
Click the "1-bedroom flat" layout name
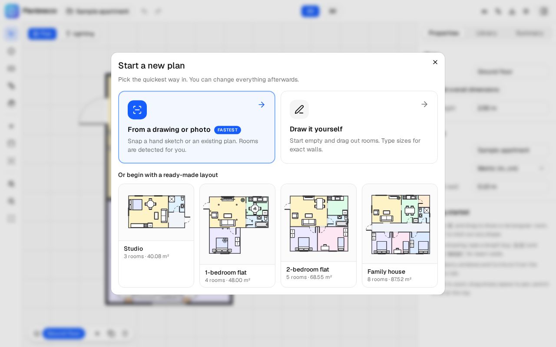point(226,272)
